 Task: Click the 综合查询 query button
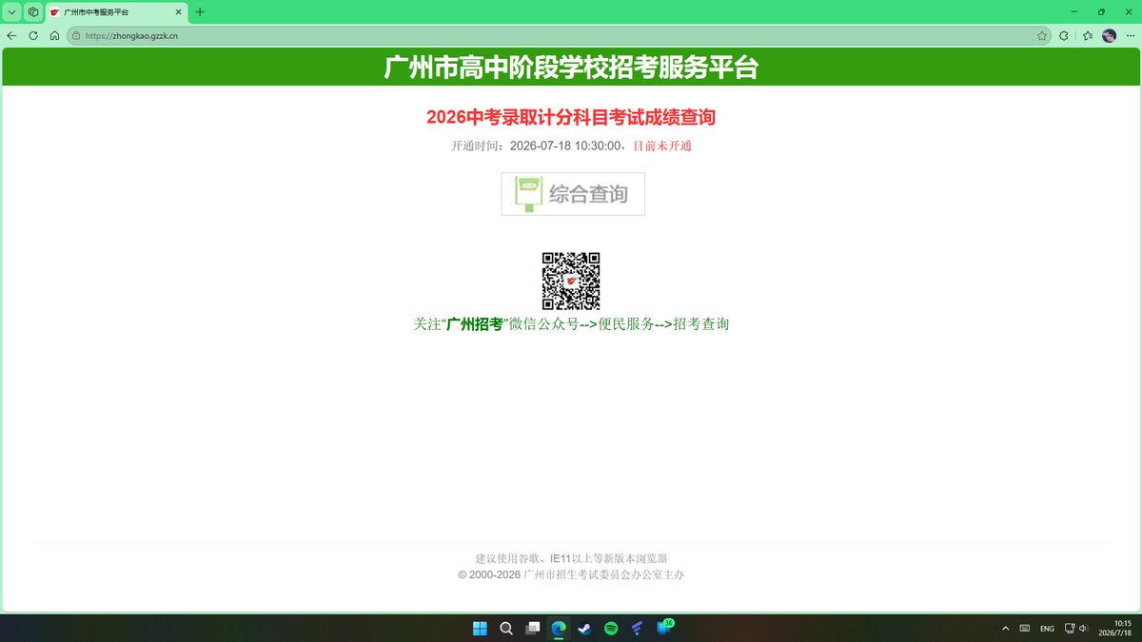click(x=573, y=194)
